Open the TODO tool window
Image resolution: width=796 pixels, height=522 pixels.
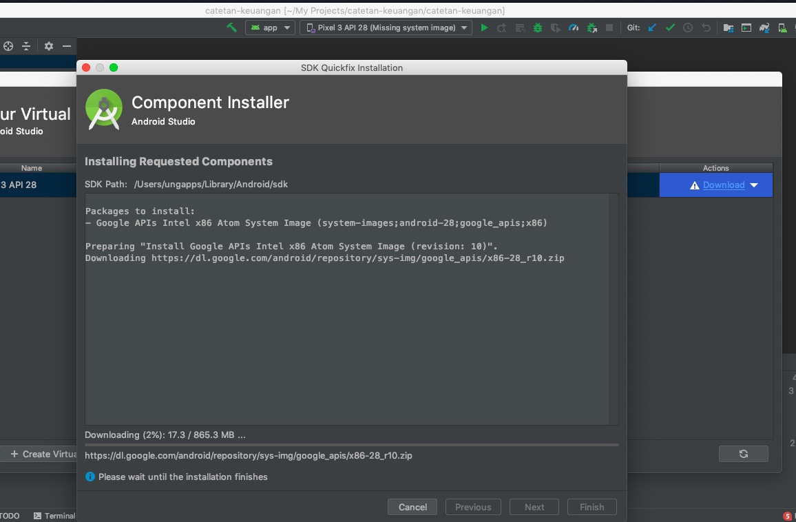[x=8, y=515]
